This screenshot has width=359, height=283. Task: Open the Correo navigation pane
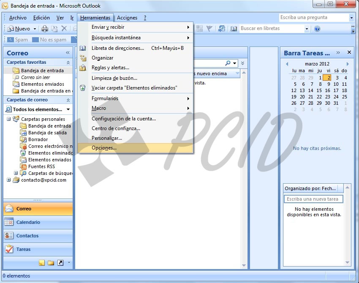(38, 209)
